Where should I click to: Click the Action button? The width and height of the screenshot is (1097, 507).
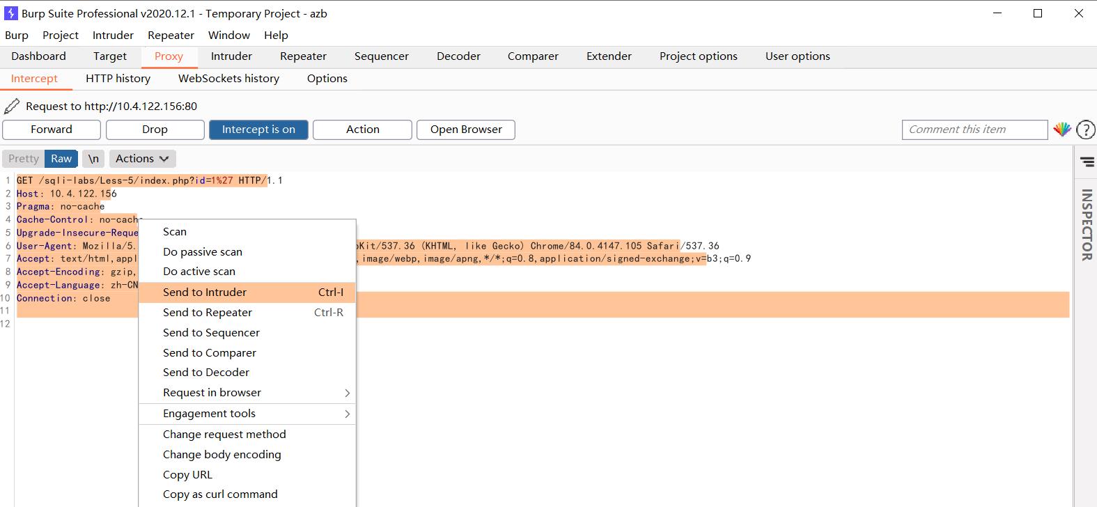362,130
